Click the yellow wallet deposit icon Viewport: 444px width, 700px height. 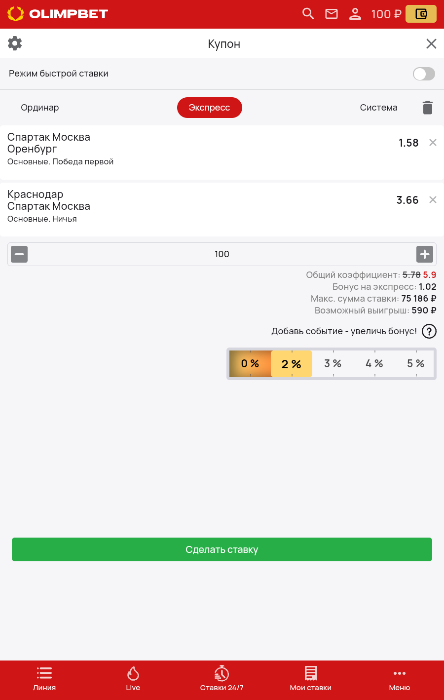(x=421, y=14)
